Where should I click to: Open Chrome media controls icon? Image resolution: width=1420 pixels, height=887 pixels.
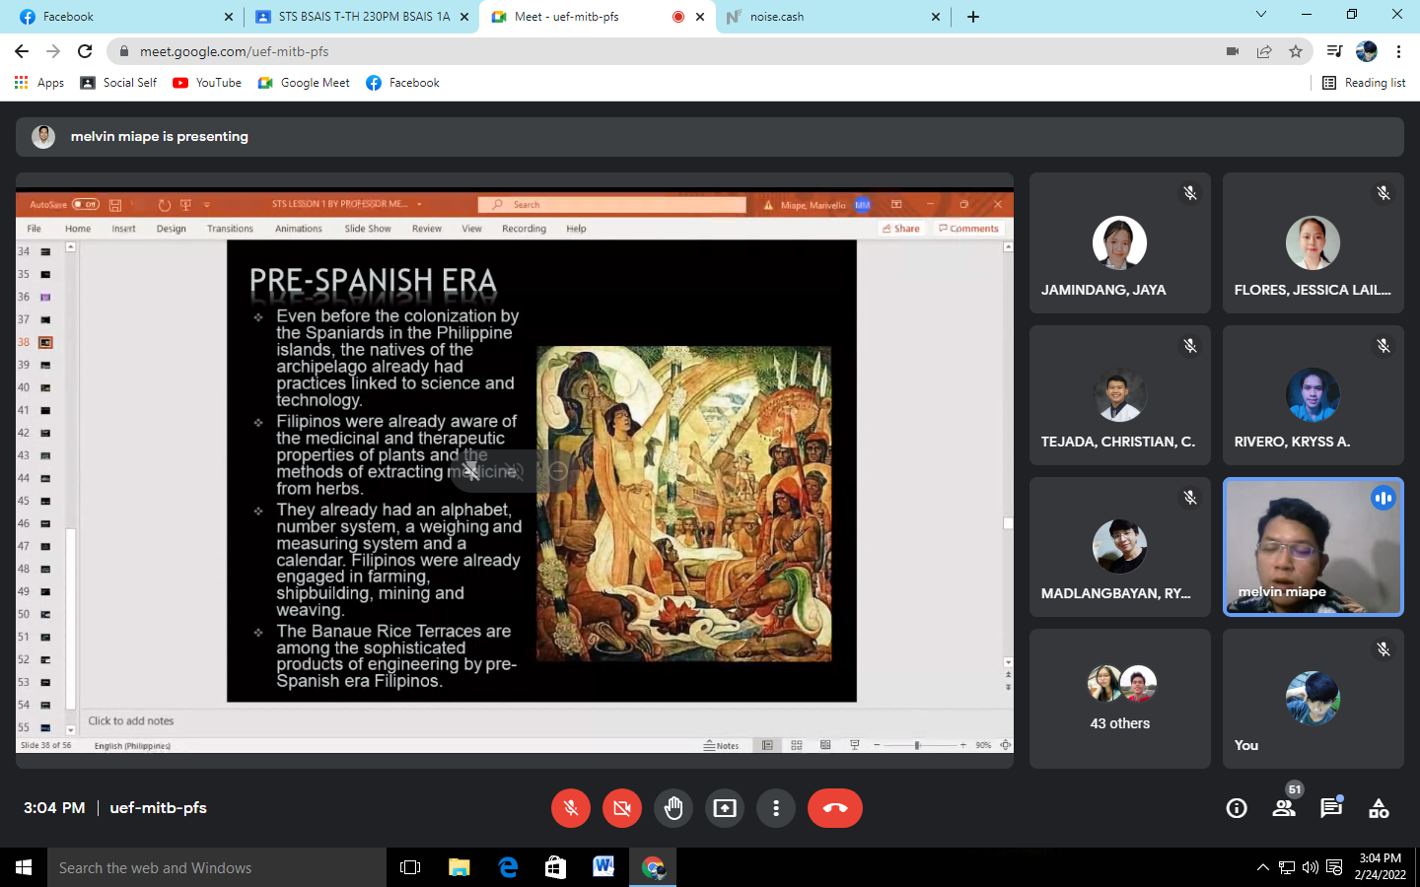tap(1334, 51)
